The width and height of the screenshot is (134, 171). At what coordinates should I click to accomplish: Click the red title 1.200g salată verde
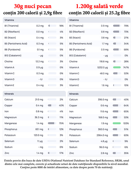point(100,6)
